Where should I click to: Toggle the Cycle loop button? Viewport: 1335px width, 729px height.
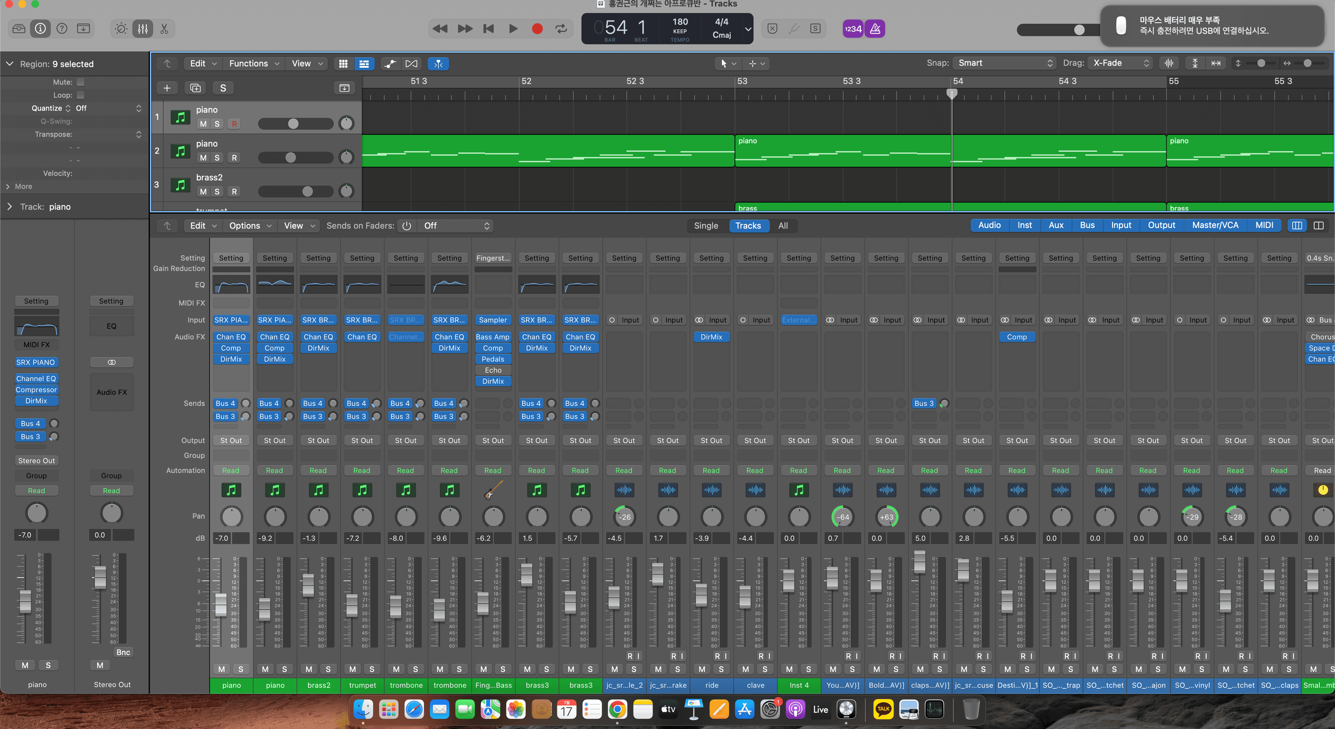click(561, 29)
